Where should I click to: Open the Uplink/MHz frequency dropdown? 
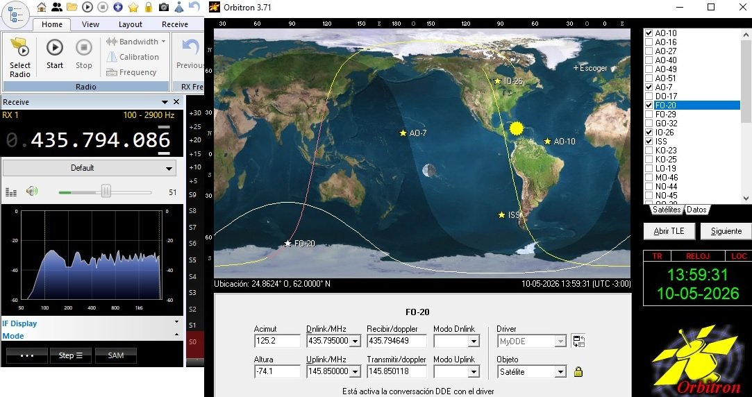(x=356, y=371)
